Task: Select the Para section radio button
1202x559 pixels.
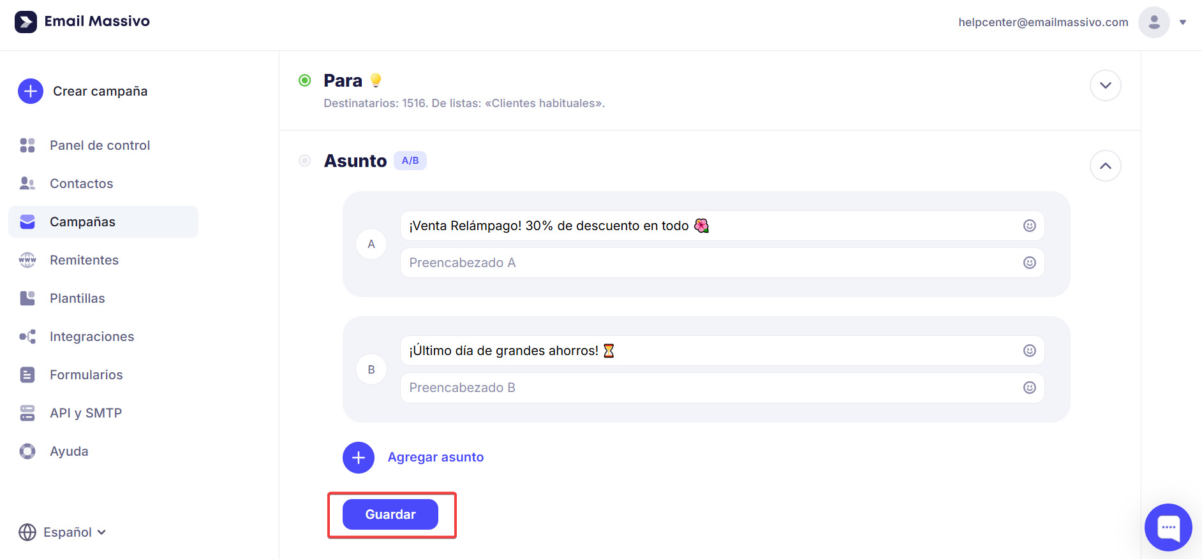Action: pyautogui.click(x=304, y=80)
